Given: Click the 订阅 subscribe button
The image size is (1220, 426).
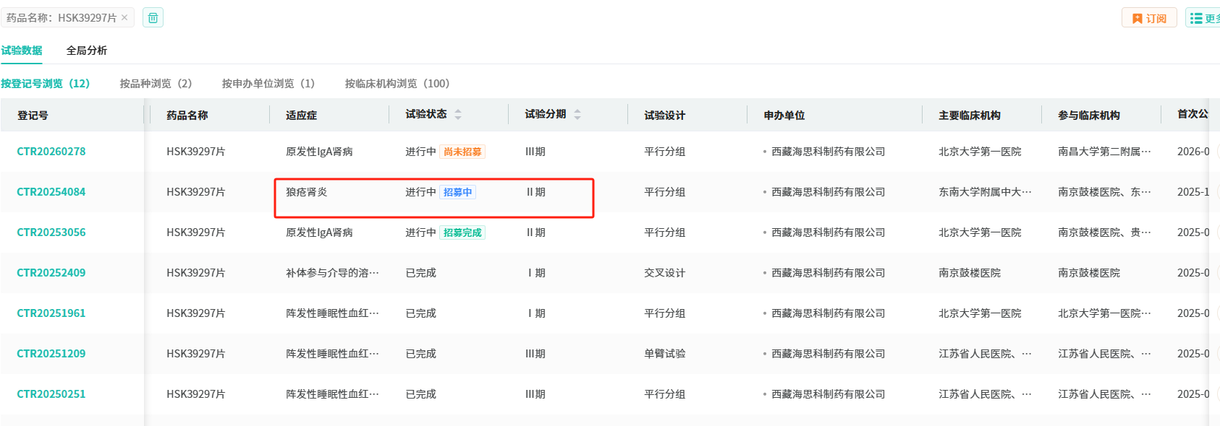Looking at the screenshot, I should click(1149, 18).
